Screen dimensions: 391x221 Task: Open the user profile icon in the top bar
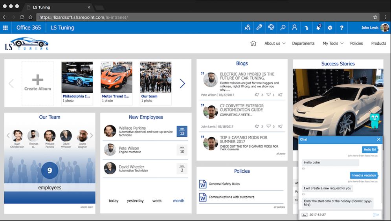(x=294, y=27)
